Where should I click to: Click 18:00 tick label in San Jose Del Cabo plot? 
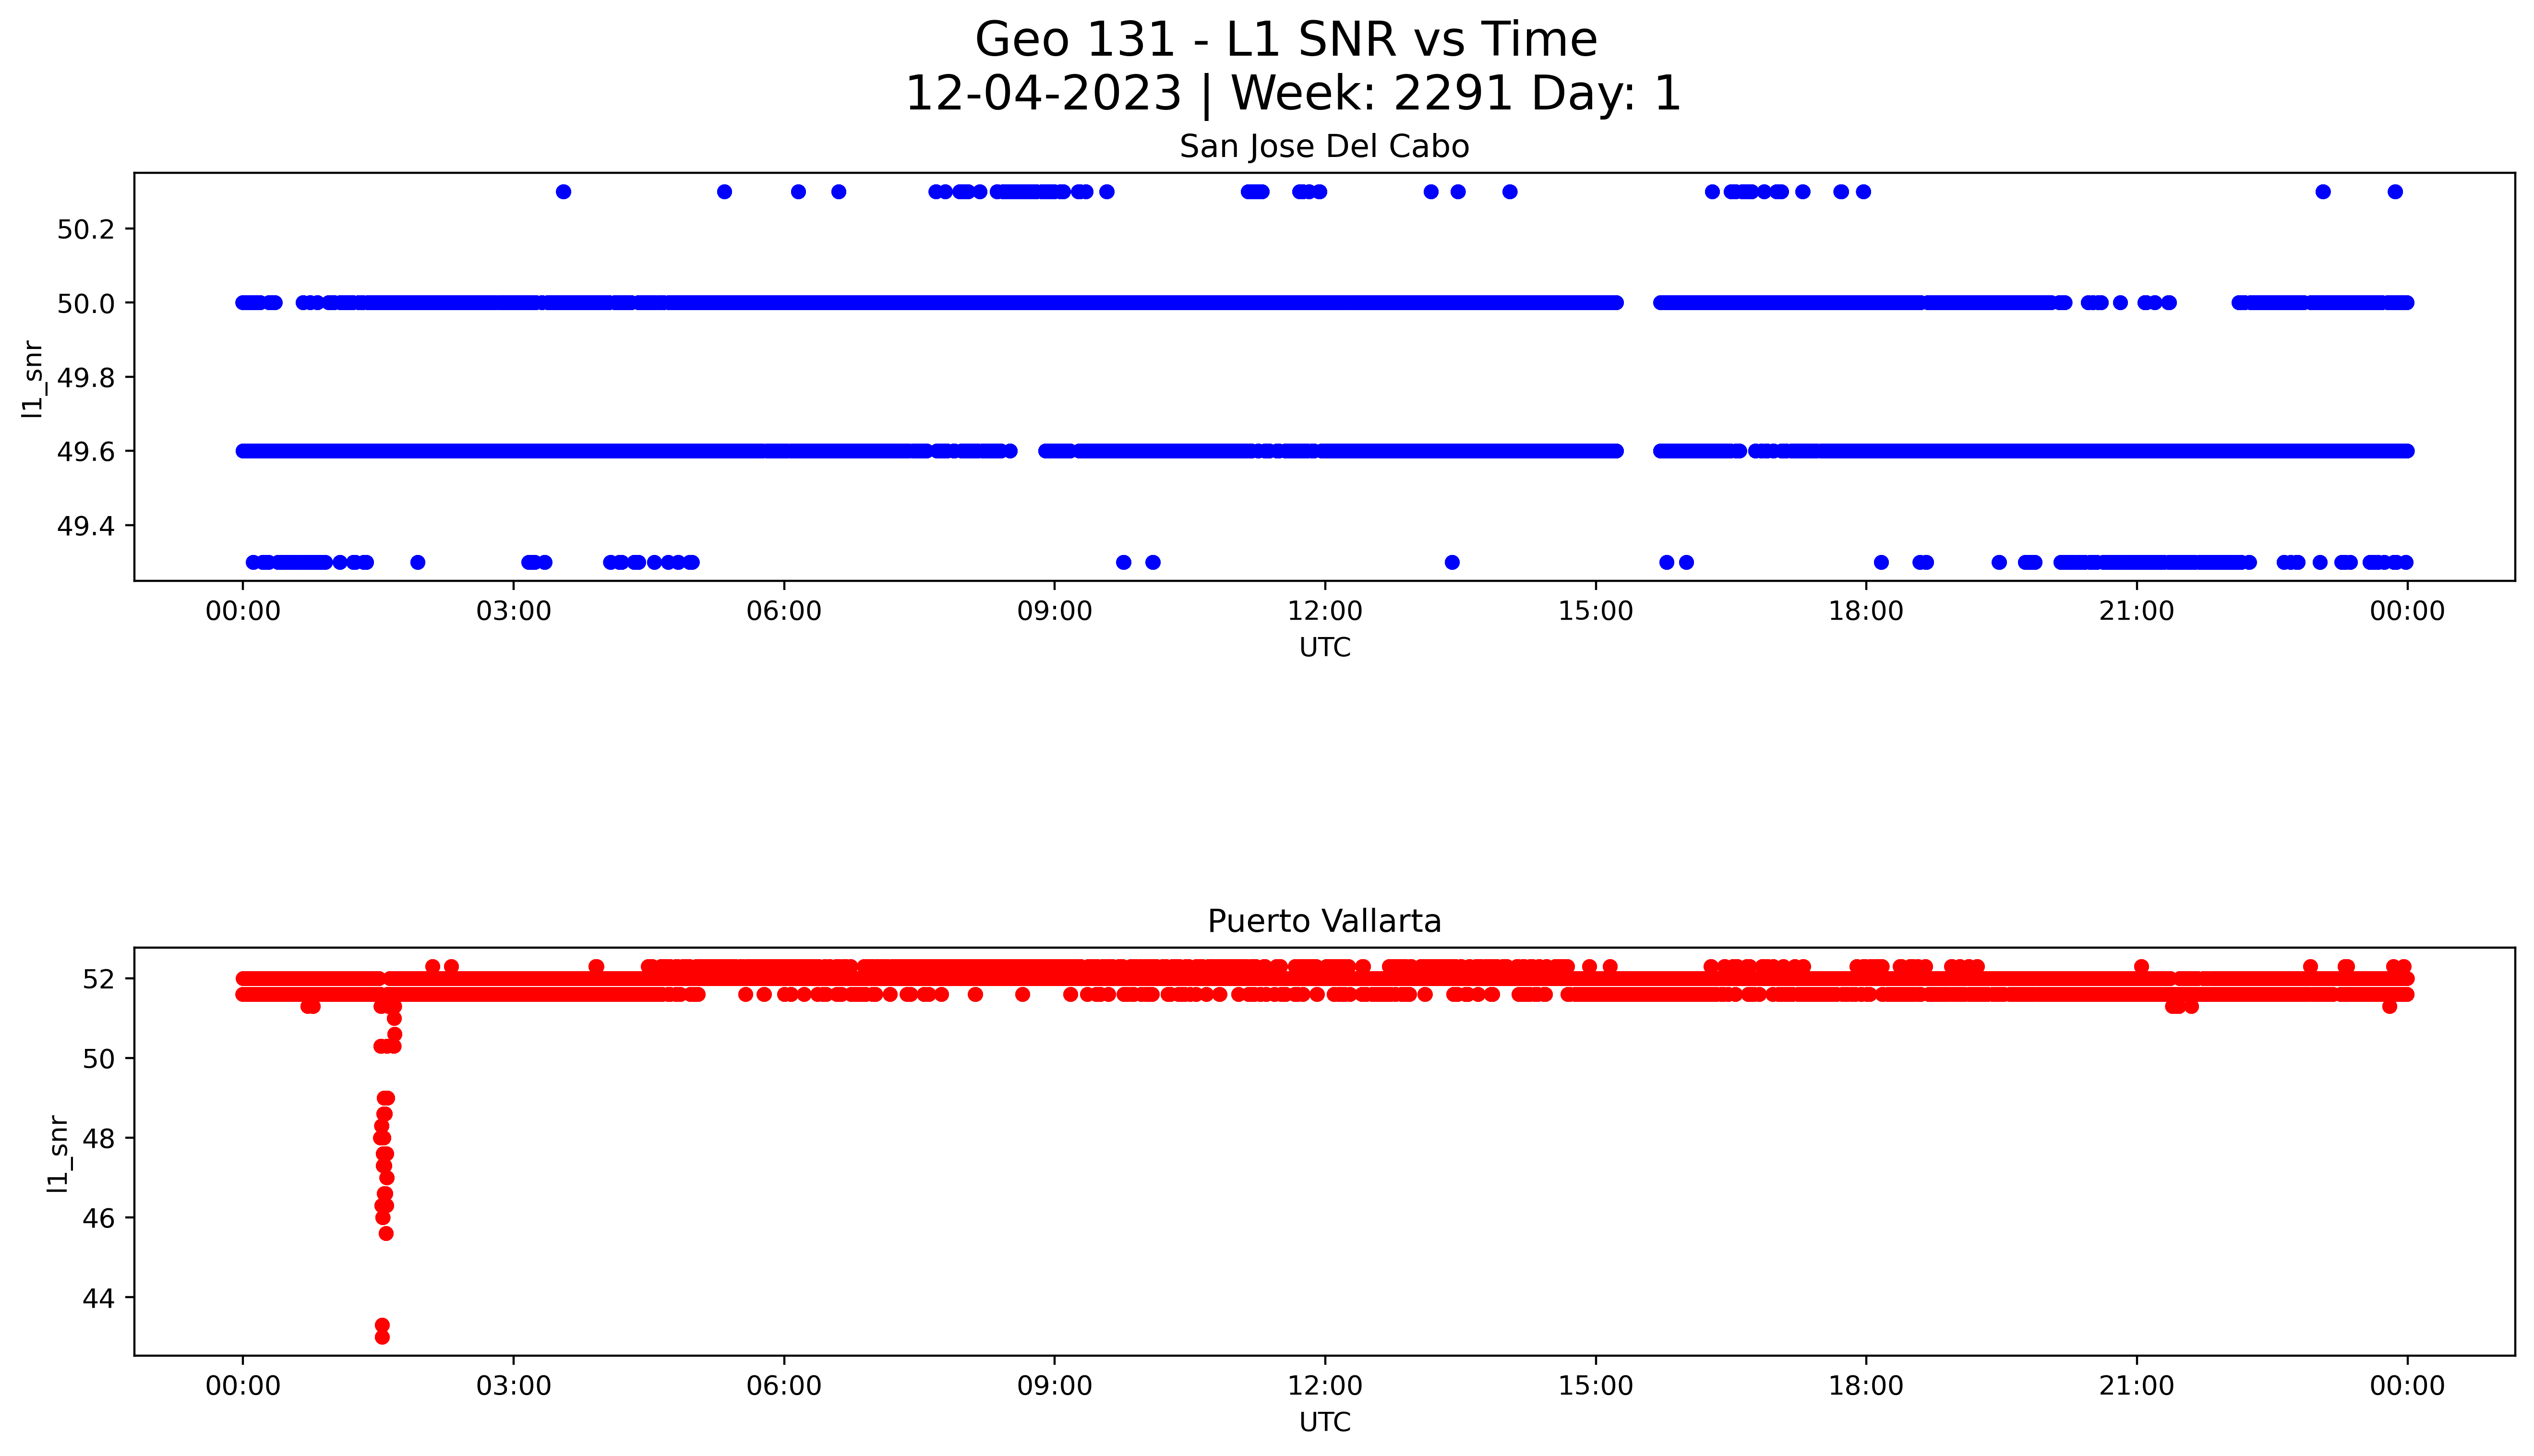point(1866,612)
